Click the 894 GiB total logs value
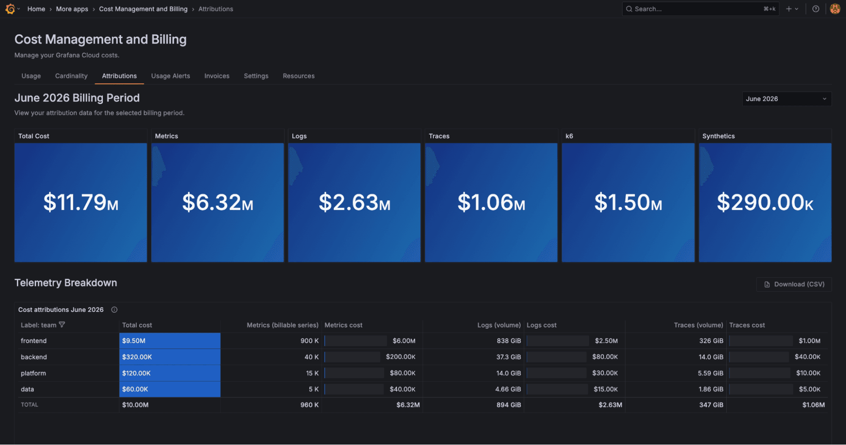This screenshot has width=846, height=445. tap(509, 405)
